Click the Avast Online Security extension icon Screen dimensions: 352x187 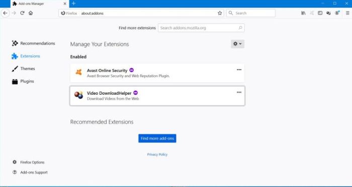pos(78,72)
